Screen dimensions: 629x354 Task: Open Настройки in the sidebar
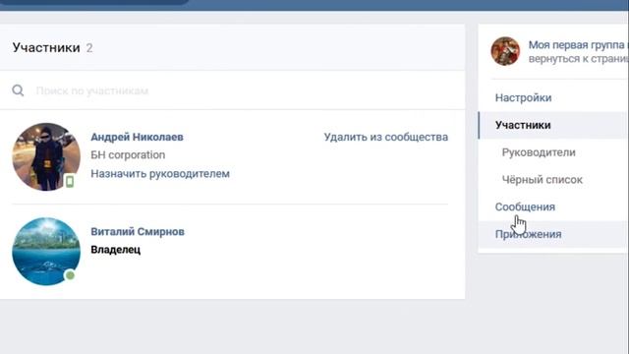523,97
